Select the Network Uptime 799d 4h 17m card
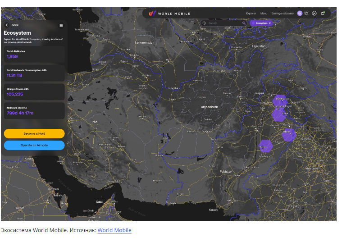This screenshot has height=242, width=342. (34, 110)
